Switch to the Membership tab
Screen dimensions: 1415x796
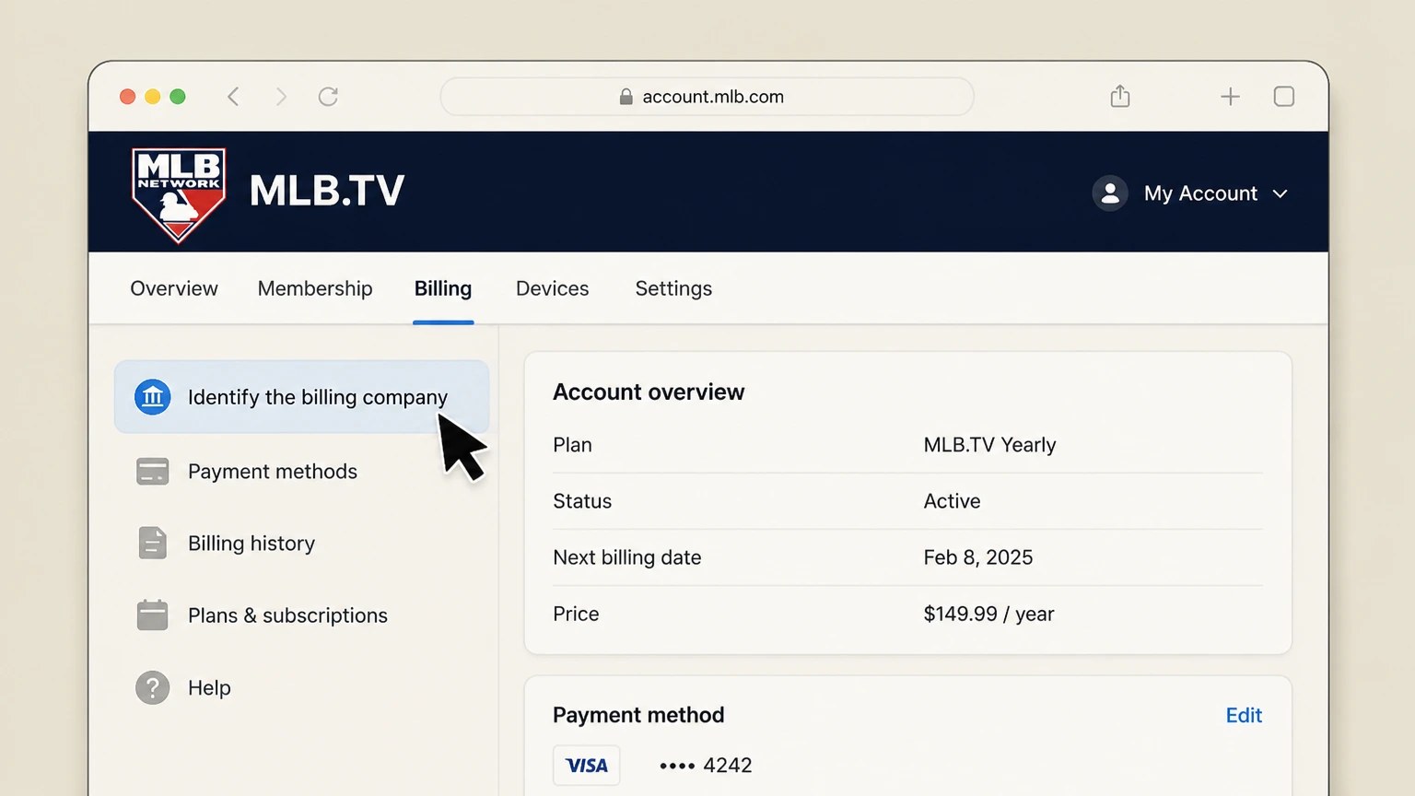(315, 288)
